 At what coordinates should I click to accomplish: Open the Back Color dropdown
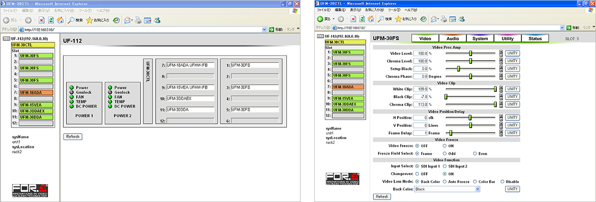[x=477, y=189]
